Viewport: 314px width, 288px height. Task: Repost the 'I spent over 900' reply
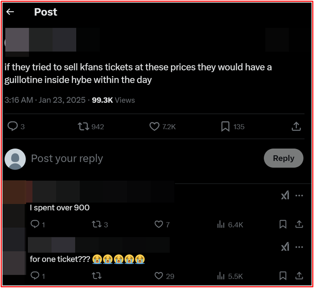click(96, 224)
